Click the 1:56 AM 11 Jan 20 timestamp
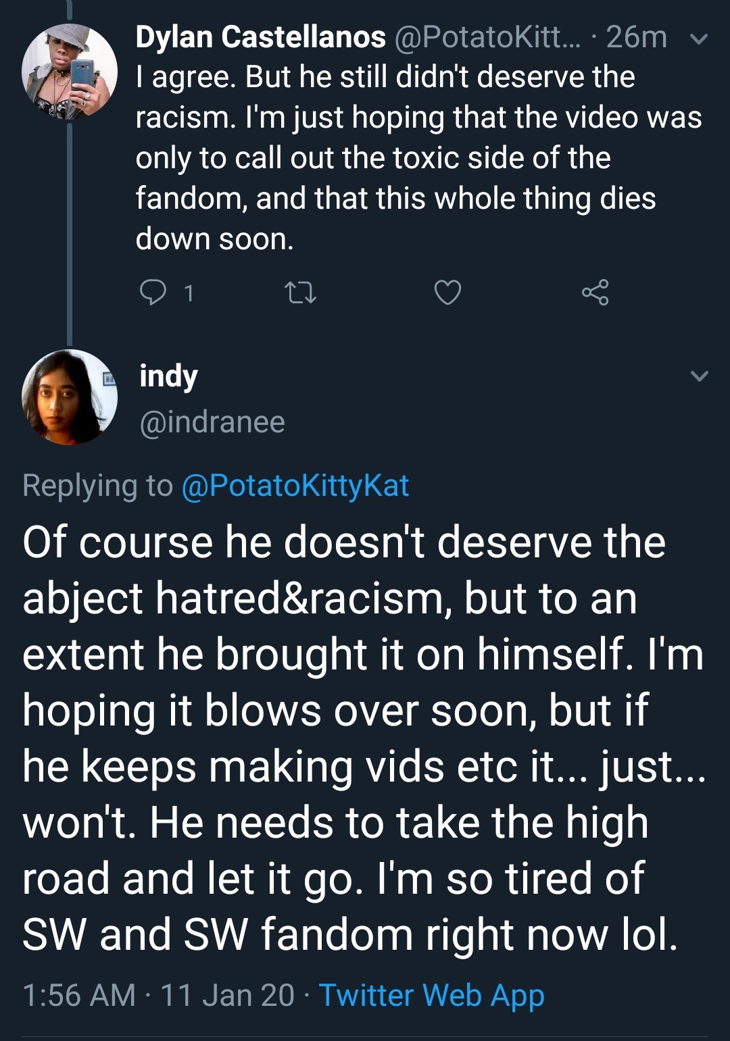Viewport: 730px width, 1041px height. click(x=158, y=995)
